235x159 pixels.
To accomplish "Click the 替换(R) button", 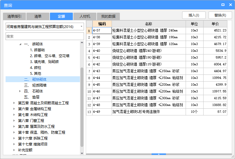I will click(x=220, y=15).
